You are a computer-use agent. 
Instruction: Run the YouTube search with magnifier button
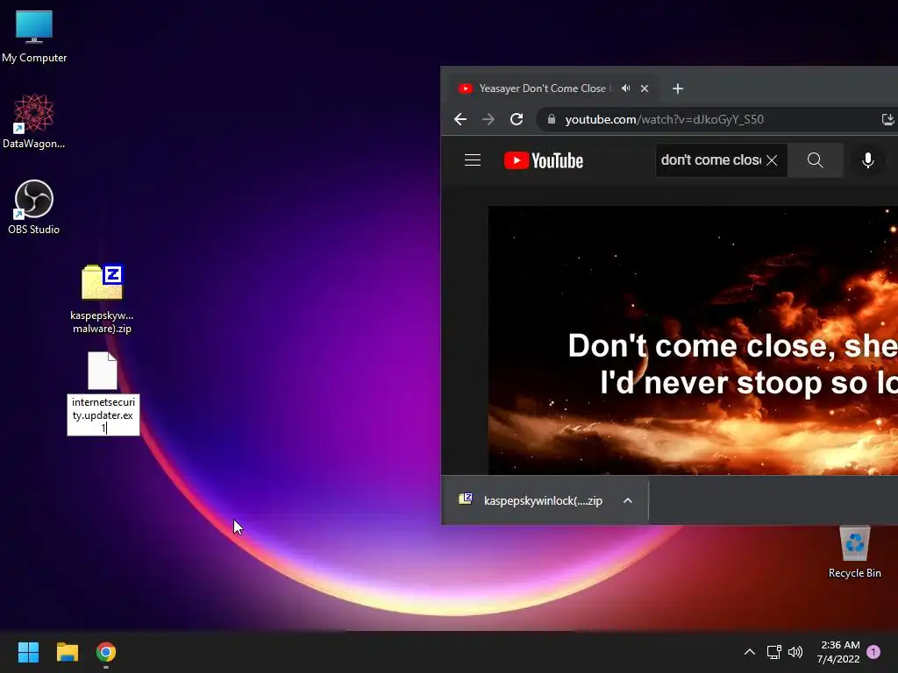(815, 160)
